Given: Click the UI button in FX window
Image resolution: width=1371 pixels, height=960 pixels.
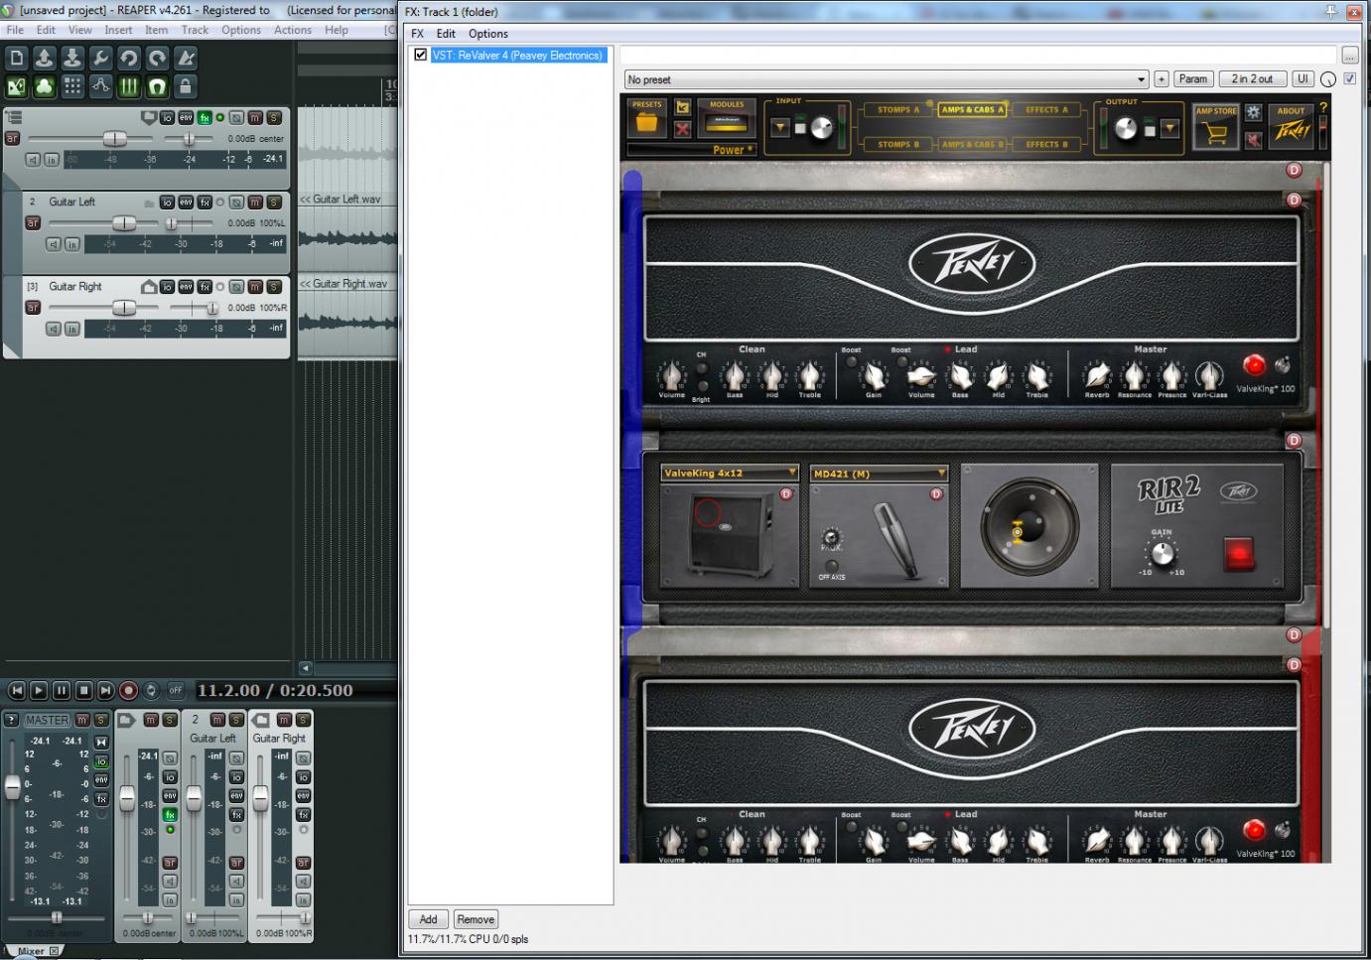Looking at the screenshot, I should (1302, 79).
